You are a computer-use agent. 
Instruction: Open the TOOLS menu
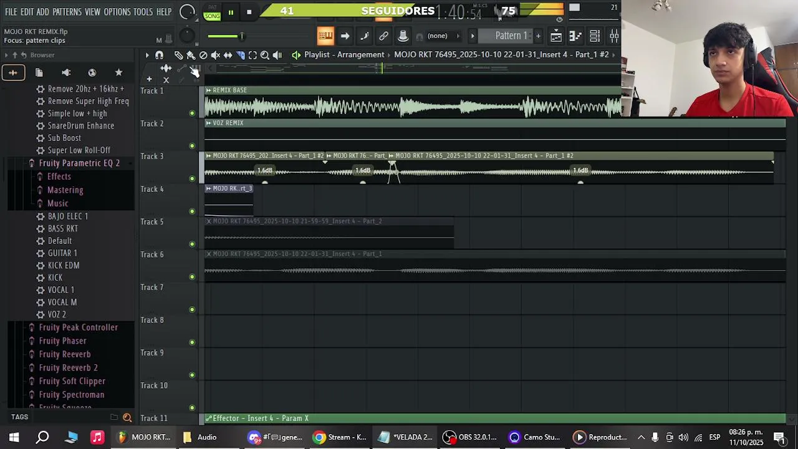point(143,12)
